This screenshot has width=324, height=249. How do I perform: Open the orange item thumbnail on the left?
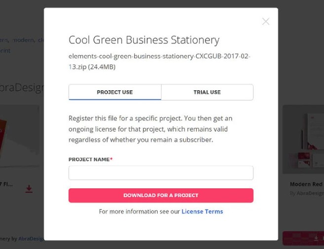point(20,136)
